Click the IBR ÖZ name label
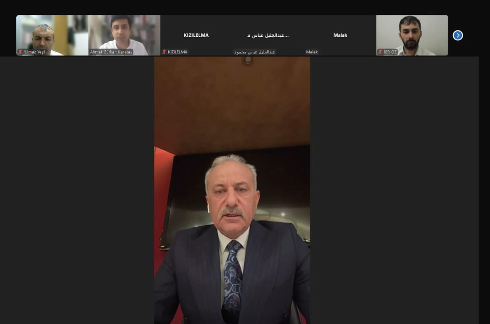490x324 pixels. pos(390,52)
